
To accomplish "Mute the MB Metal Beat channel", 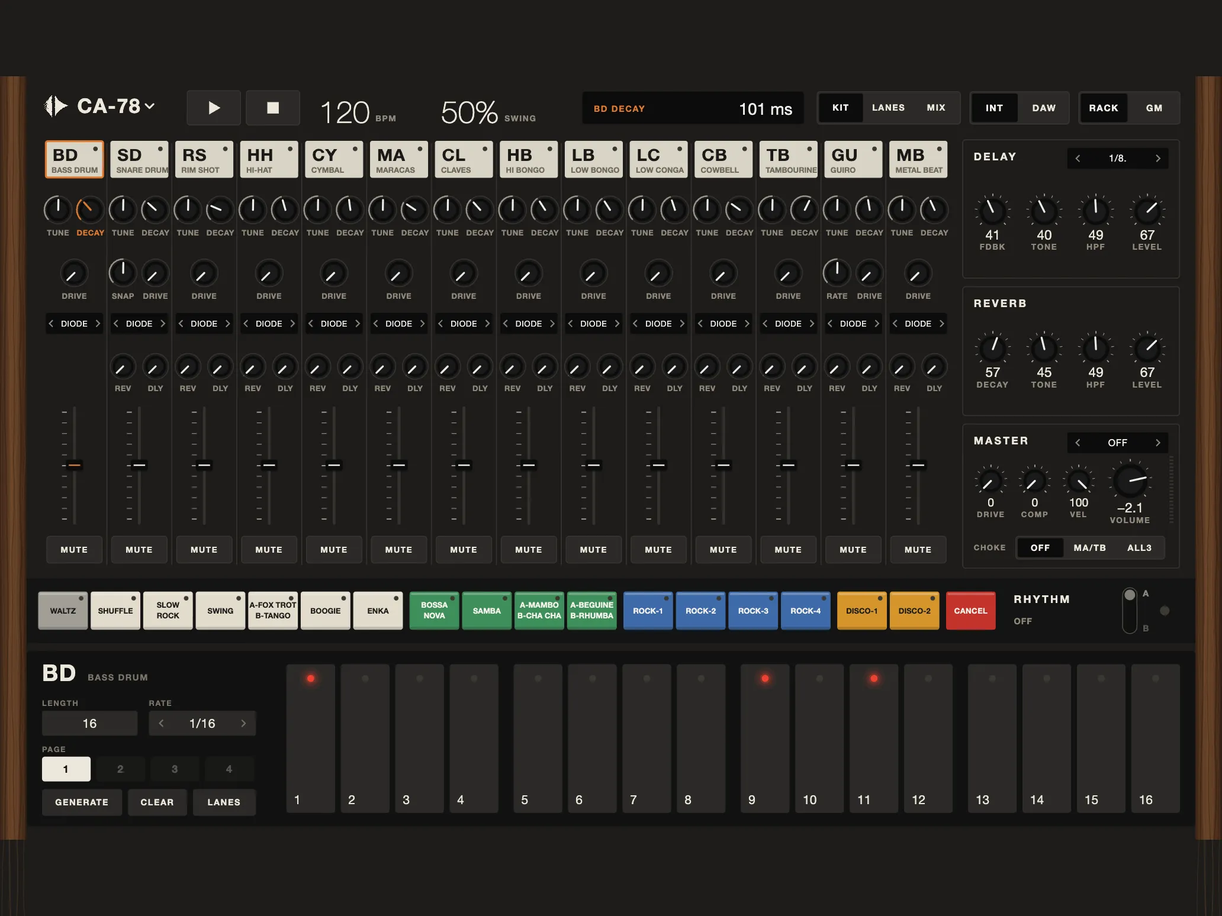I will point(918,550).
